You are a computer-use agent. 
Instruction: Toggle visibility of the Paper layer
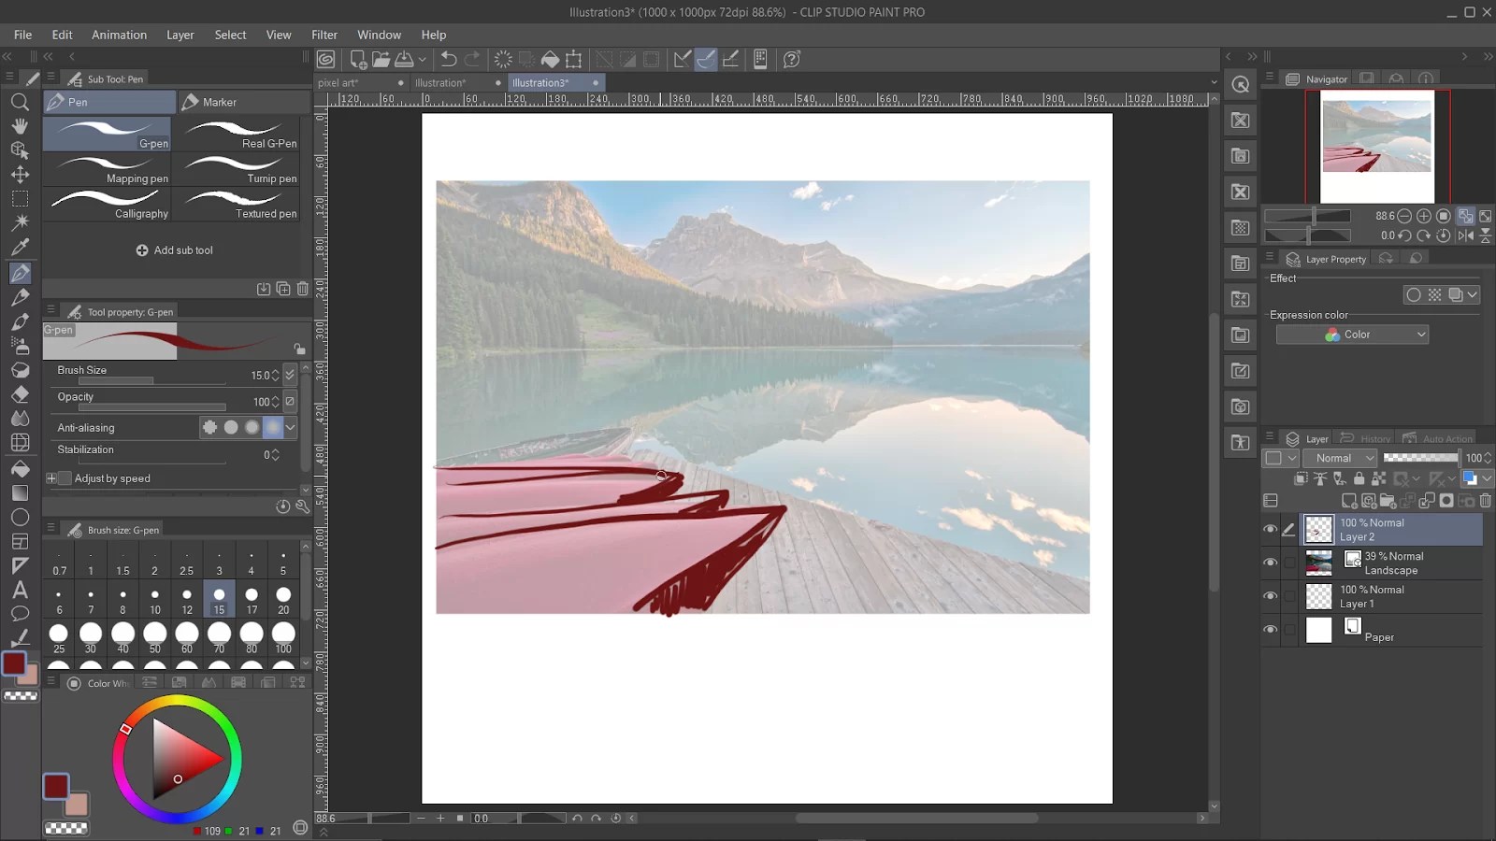[x=1270, y=630]
